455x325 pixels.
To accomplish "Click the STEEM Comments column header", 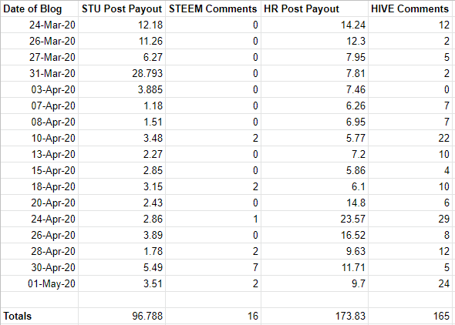I will [x=213, y=8].
